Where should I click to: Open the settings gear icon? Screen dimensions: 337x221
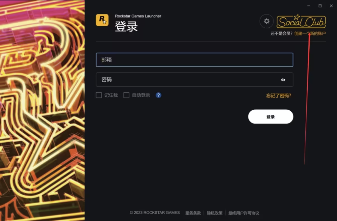[x=267, y=21]
